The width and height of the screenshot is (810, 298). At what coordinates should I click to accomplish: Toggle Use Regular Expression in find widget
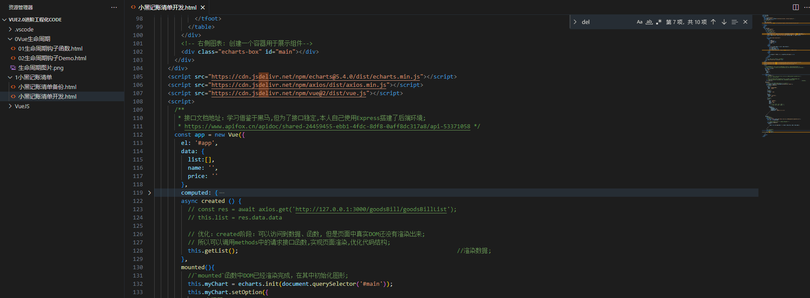point(659,22)
